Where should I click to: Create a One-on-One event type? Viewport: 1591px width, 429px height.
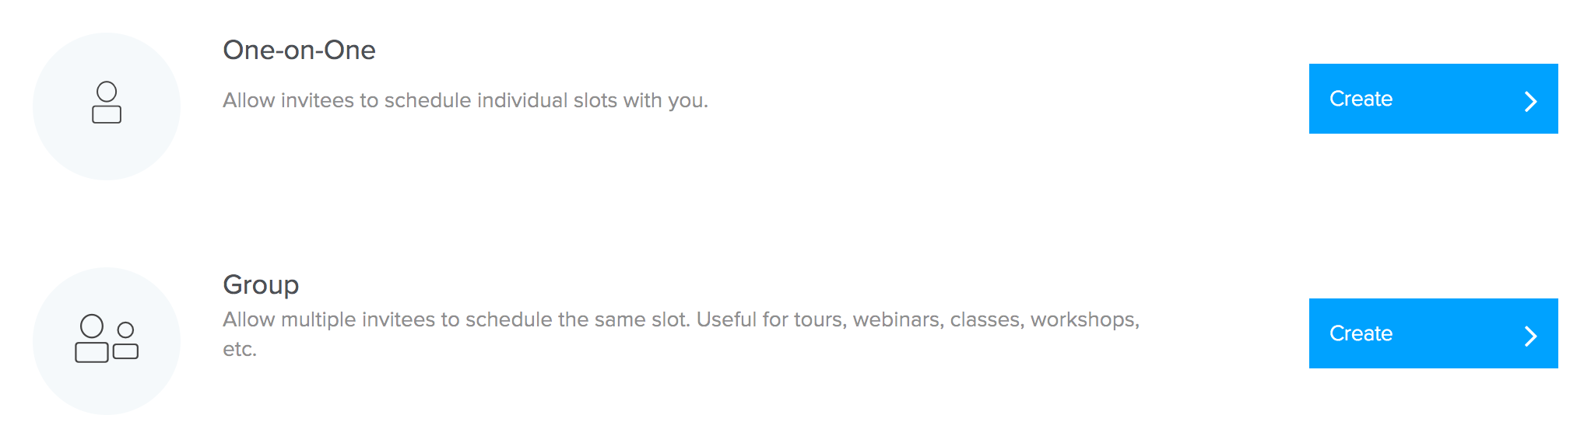[1433, 99]
